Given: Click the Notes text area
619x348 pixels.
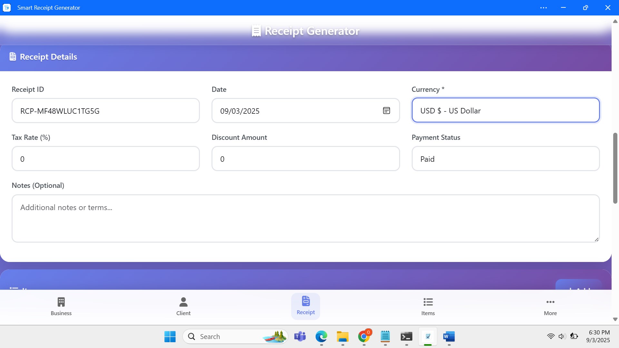Looking at the screenshot, I should pos(305,218).
